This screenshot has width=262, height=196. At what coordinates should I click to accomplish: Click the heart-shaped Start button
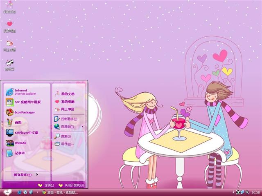(7, 192)
